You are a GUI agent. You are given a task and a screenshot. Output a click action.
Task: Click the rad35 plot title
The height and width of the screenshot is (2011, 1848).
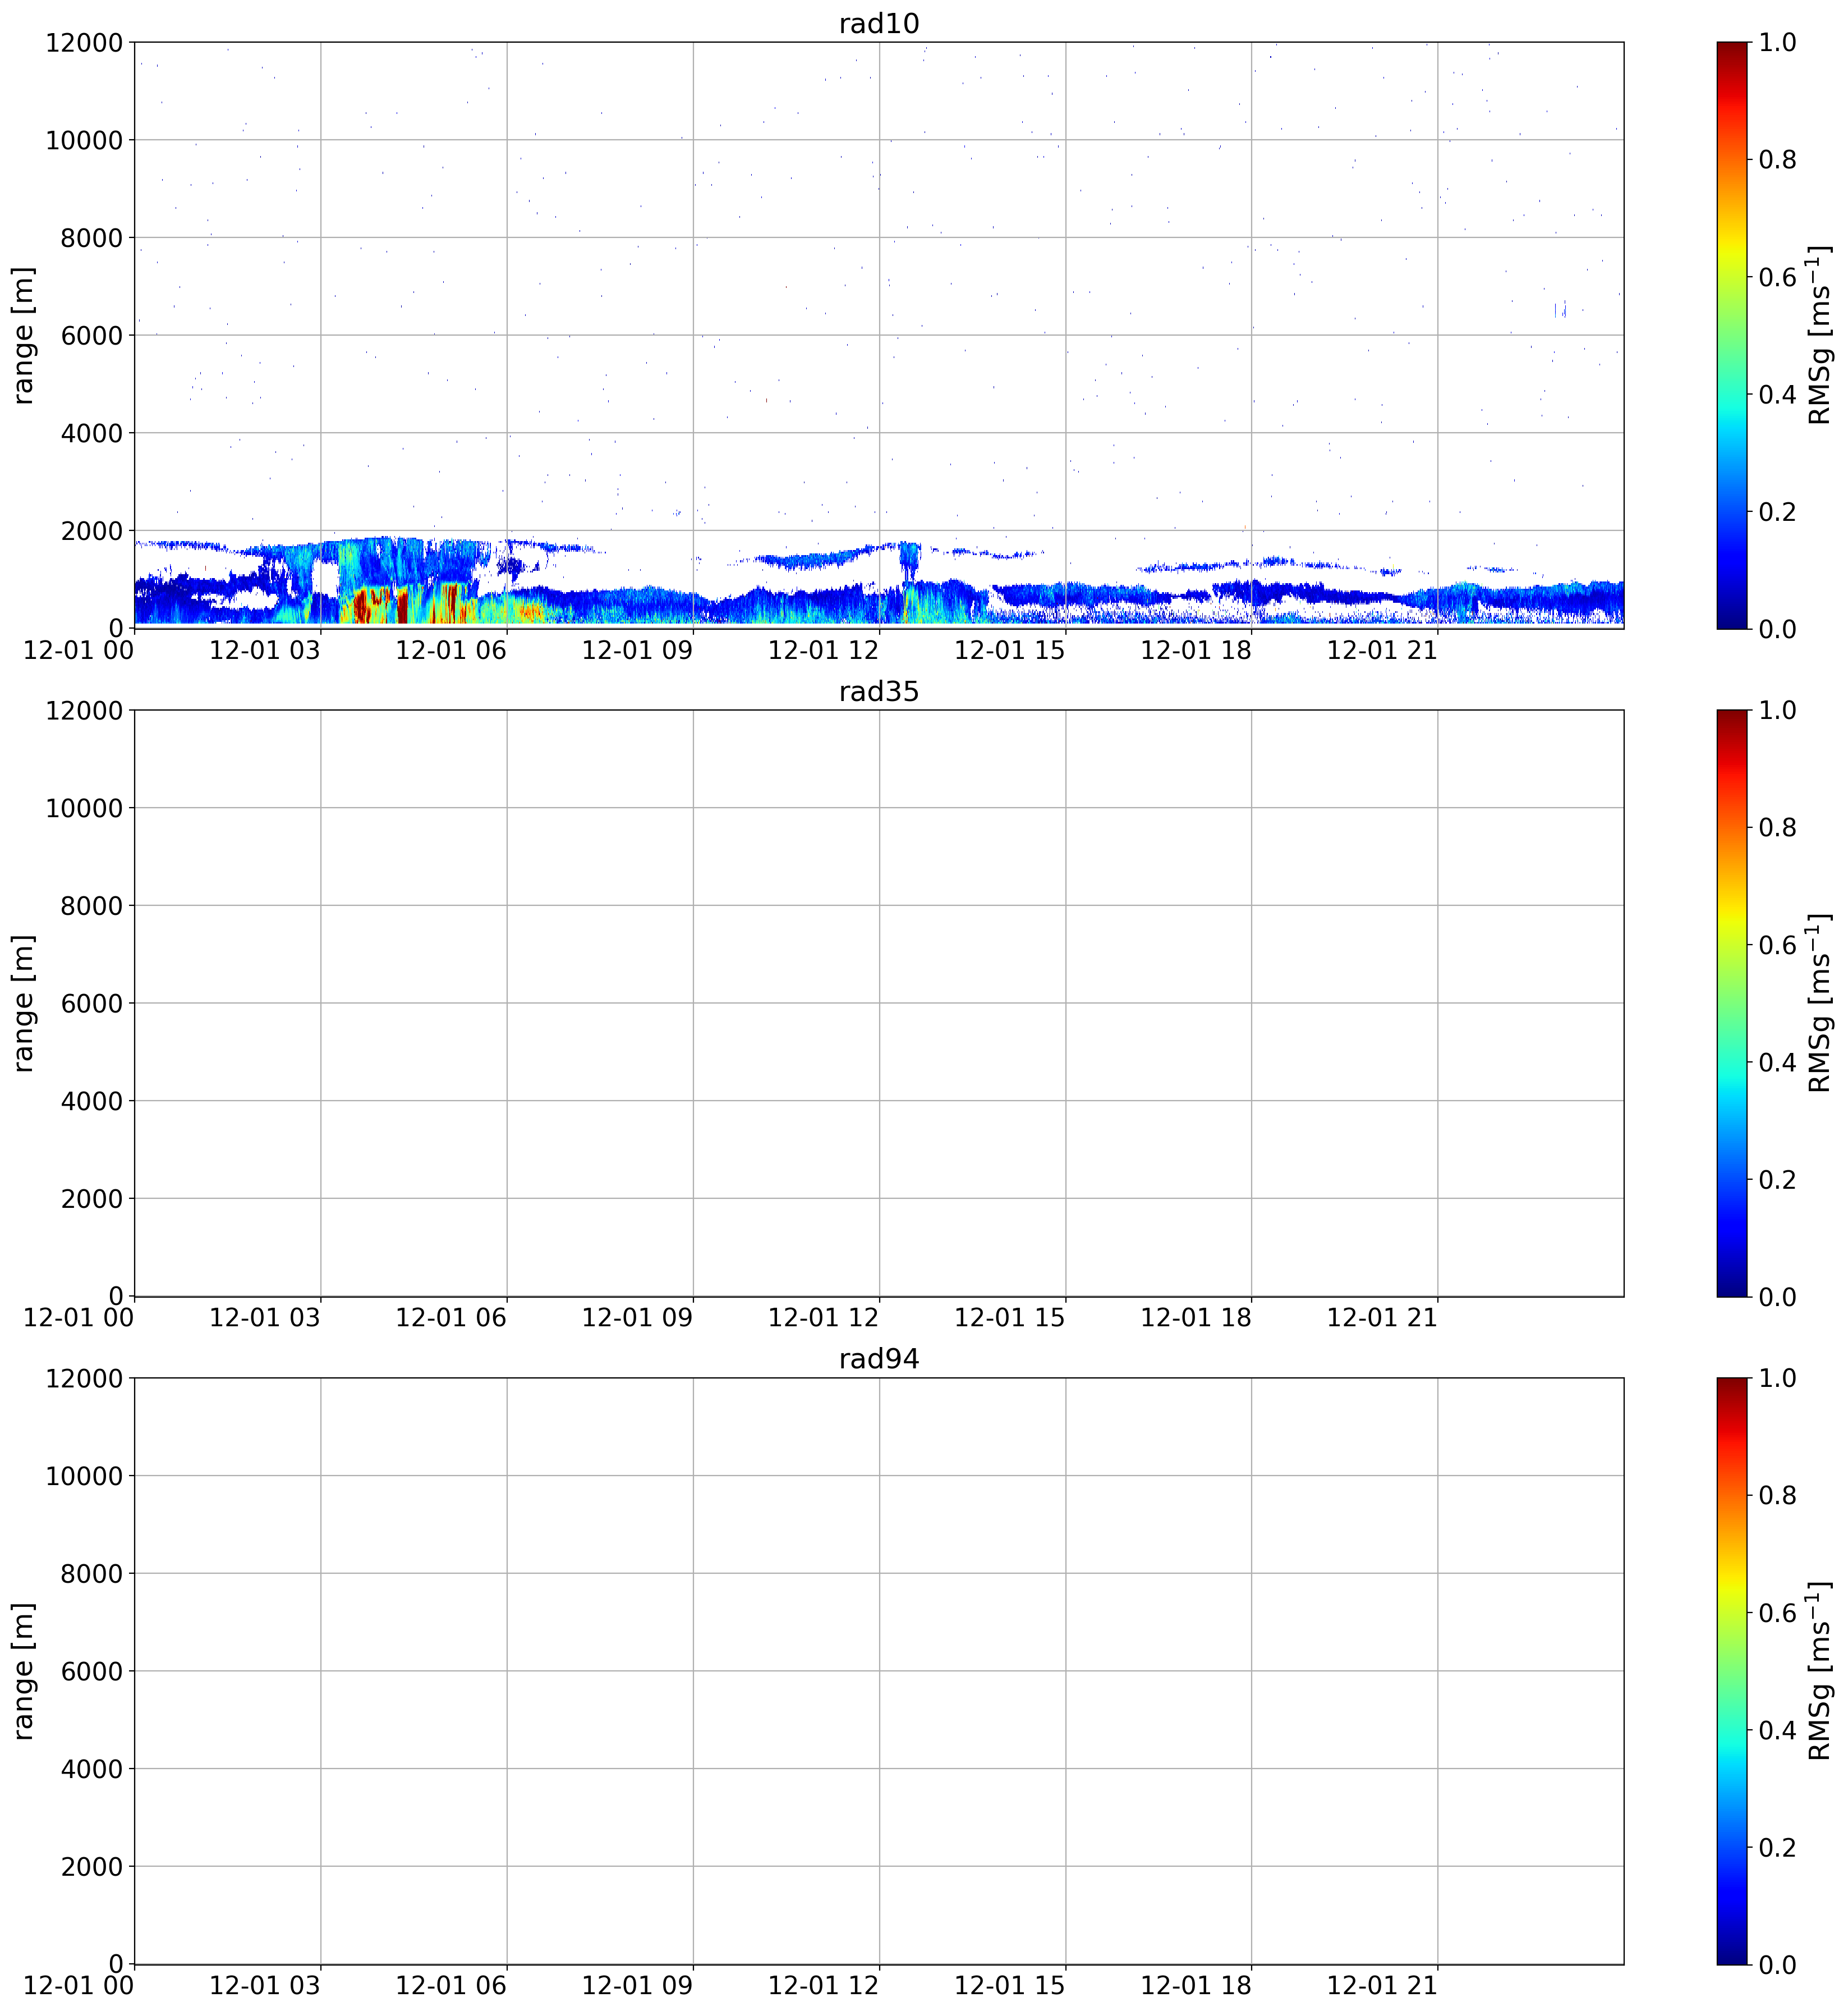pos(878,691)
